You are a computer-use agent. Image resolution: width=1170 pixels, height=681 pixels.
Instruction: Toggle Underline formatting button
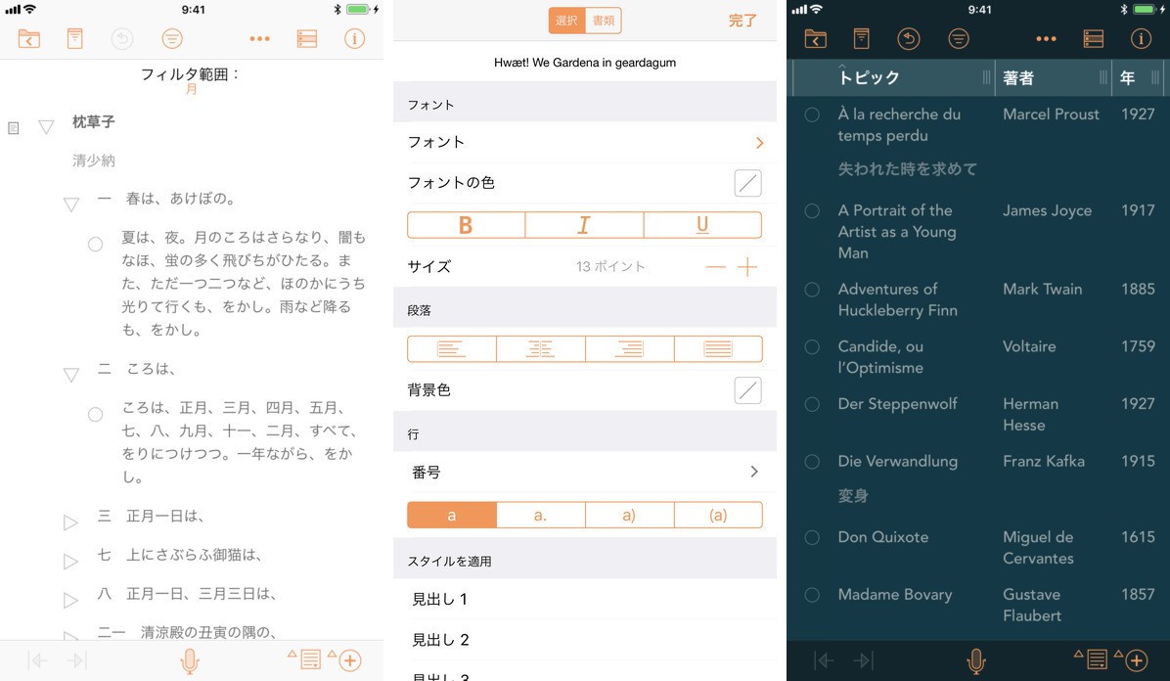pos(702,225)
